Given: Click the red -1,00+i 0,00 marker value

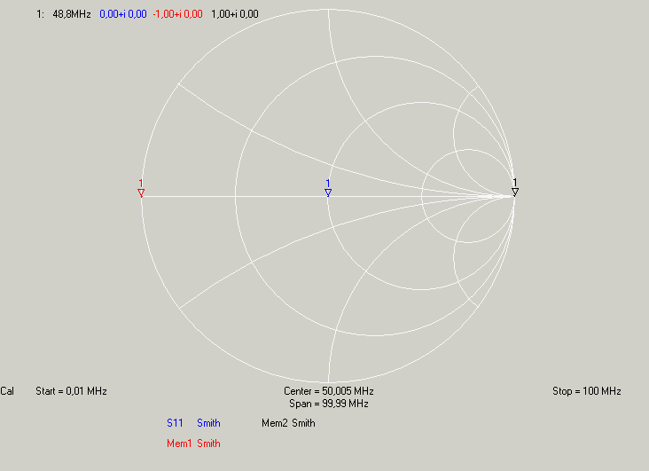Looking at the screenshot, I should 177,14.
